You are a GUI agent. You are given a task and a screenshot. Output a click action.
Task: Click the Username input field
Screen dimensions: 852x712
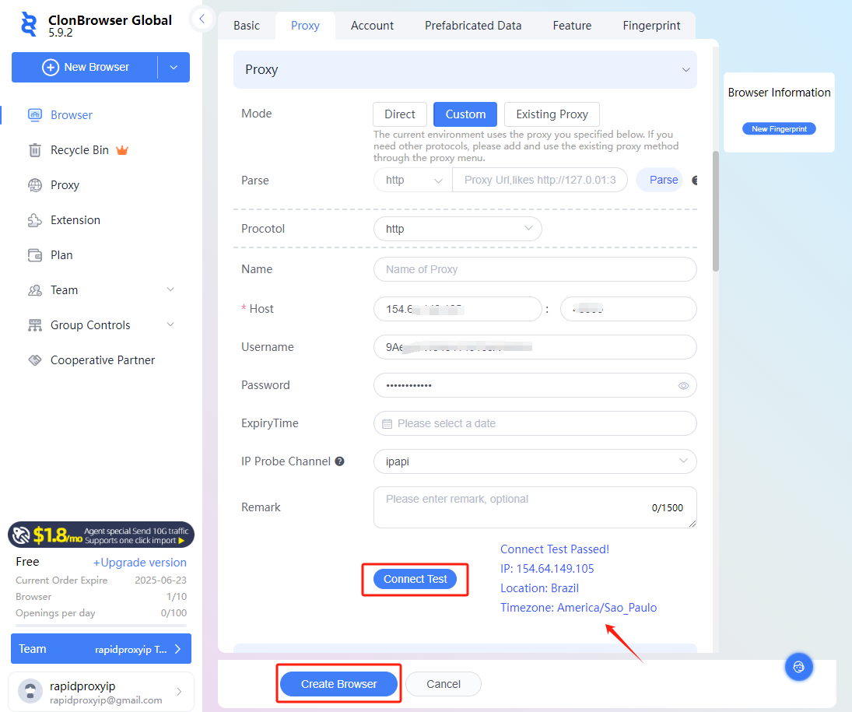pos(535,347)
